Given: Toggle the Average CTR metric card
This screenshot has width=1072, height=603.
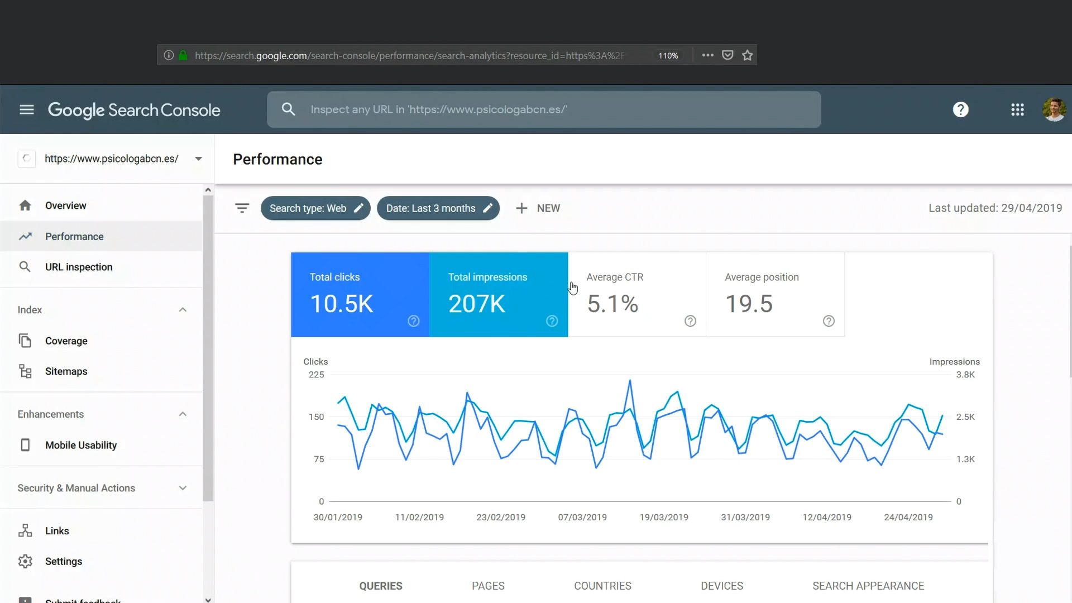Looking at the screenshot, I should pyautogui.click(x=637, y=294).
